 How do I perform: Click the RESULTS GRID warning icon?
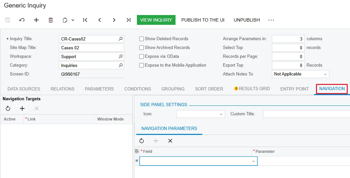click(236, 89)
